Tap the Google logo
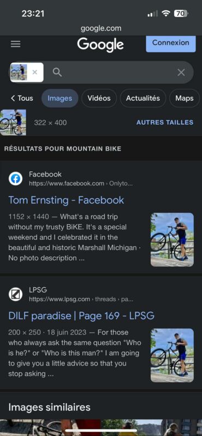The width and height of the screenshot is (202, 436). [100, 45]
